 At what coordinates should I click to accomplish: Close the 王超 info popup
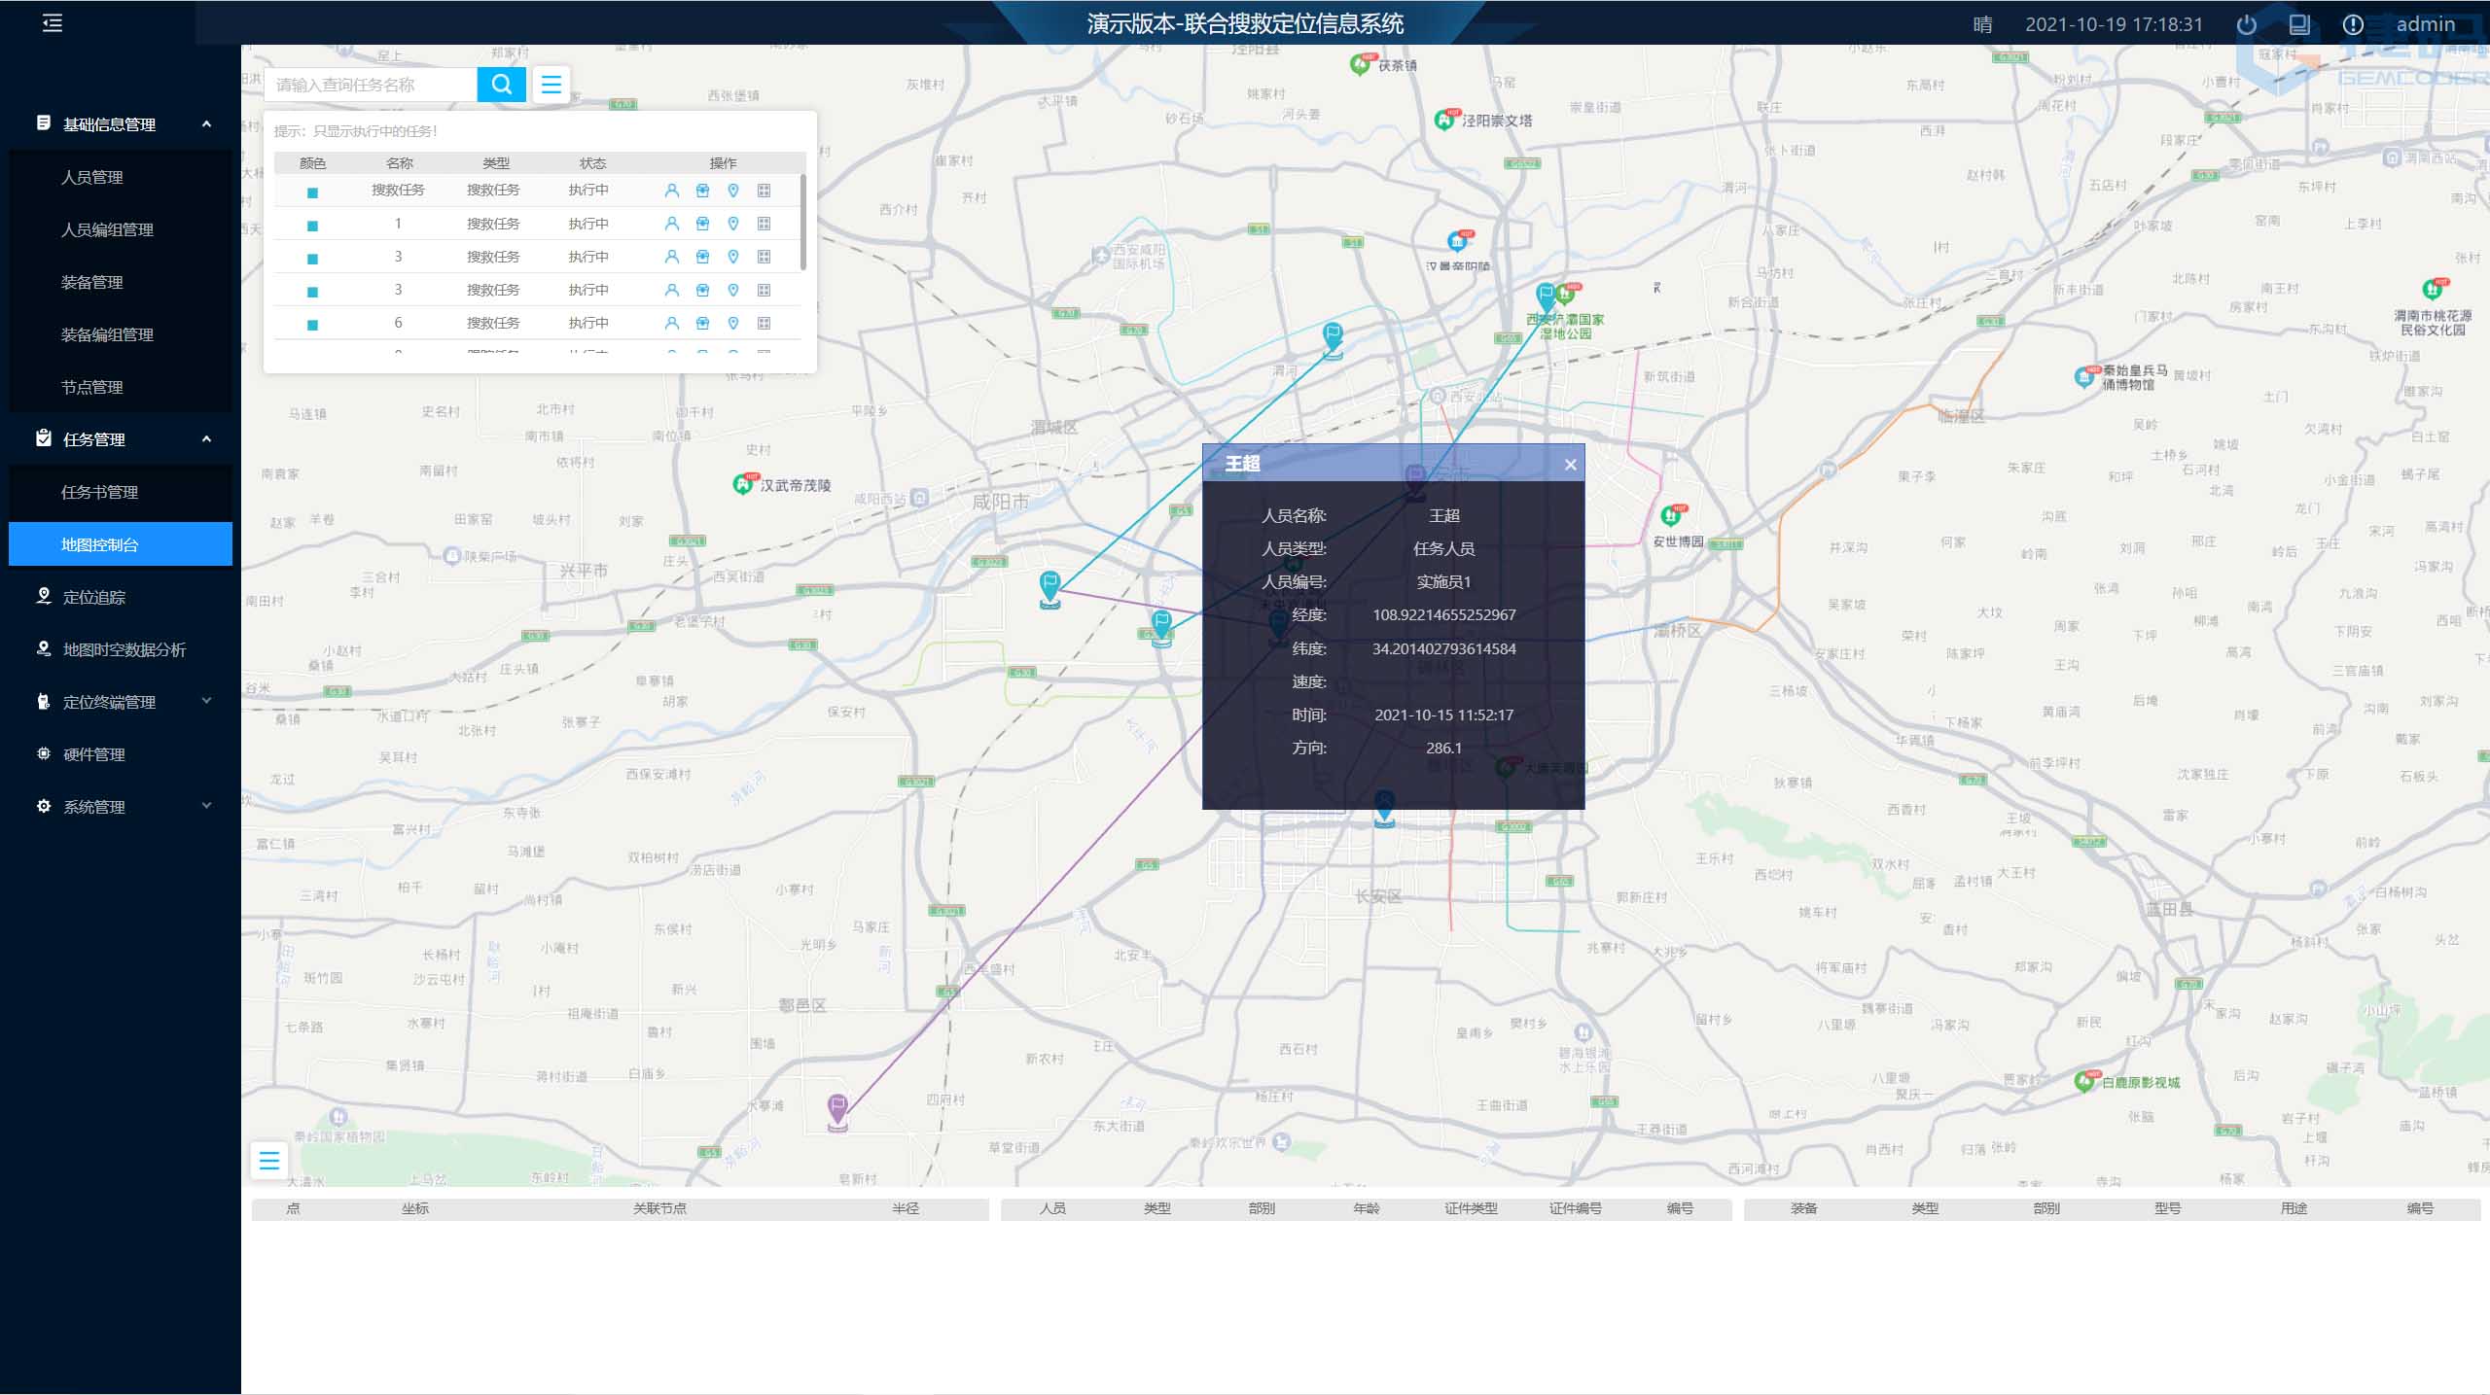click(1570, 465)
